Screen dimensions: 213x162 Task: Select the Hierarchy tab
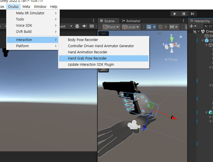[200, 21]
